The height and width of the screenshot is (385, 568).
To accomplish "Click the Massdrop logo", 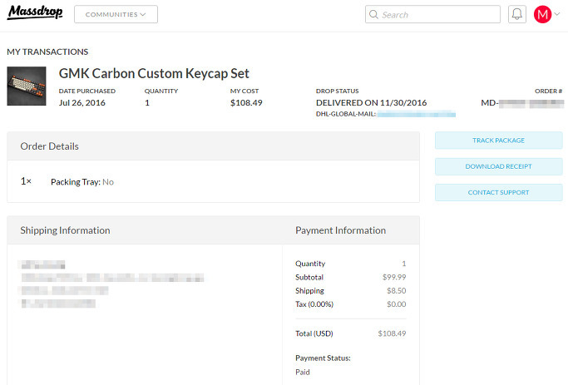I will 35,12.
